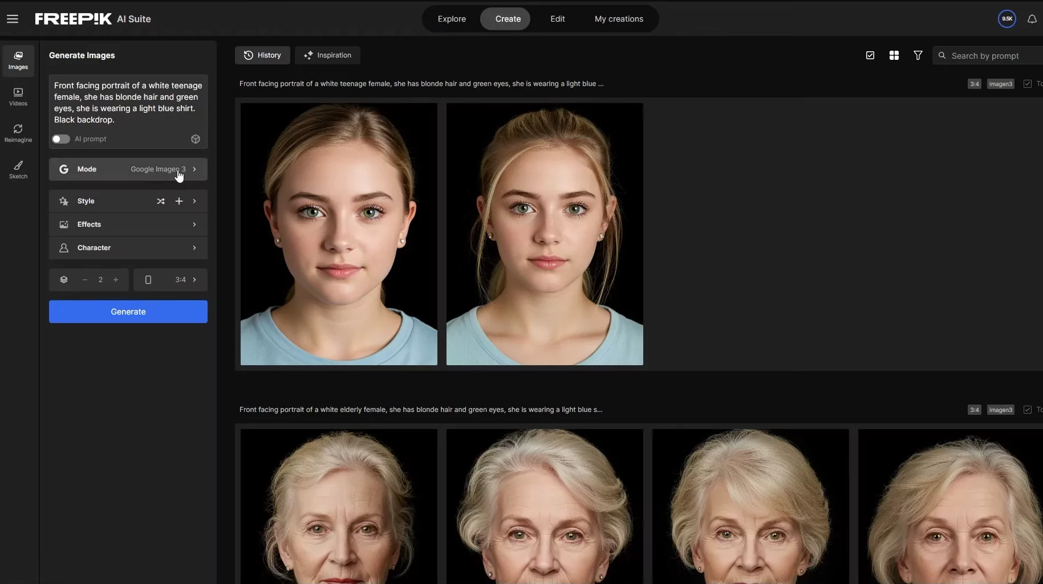Check the select box for elderly female row
Screen dimensions: 1043x584
[x=1028, y=410]
